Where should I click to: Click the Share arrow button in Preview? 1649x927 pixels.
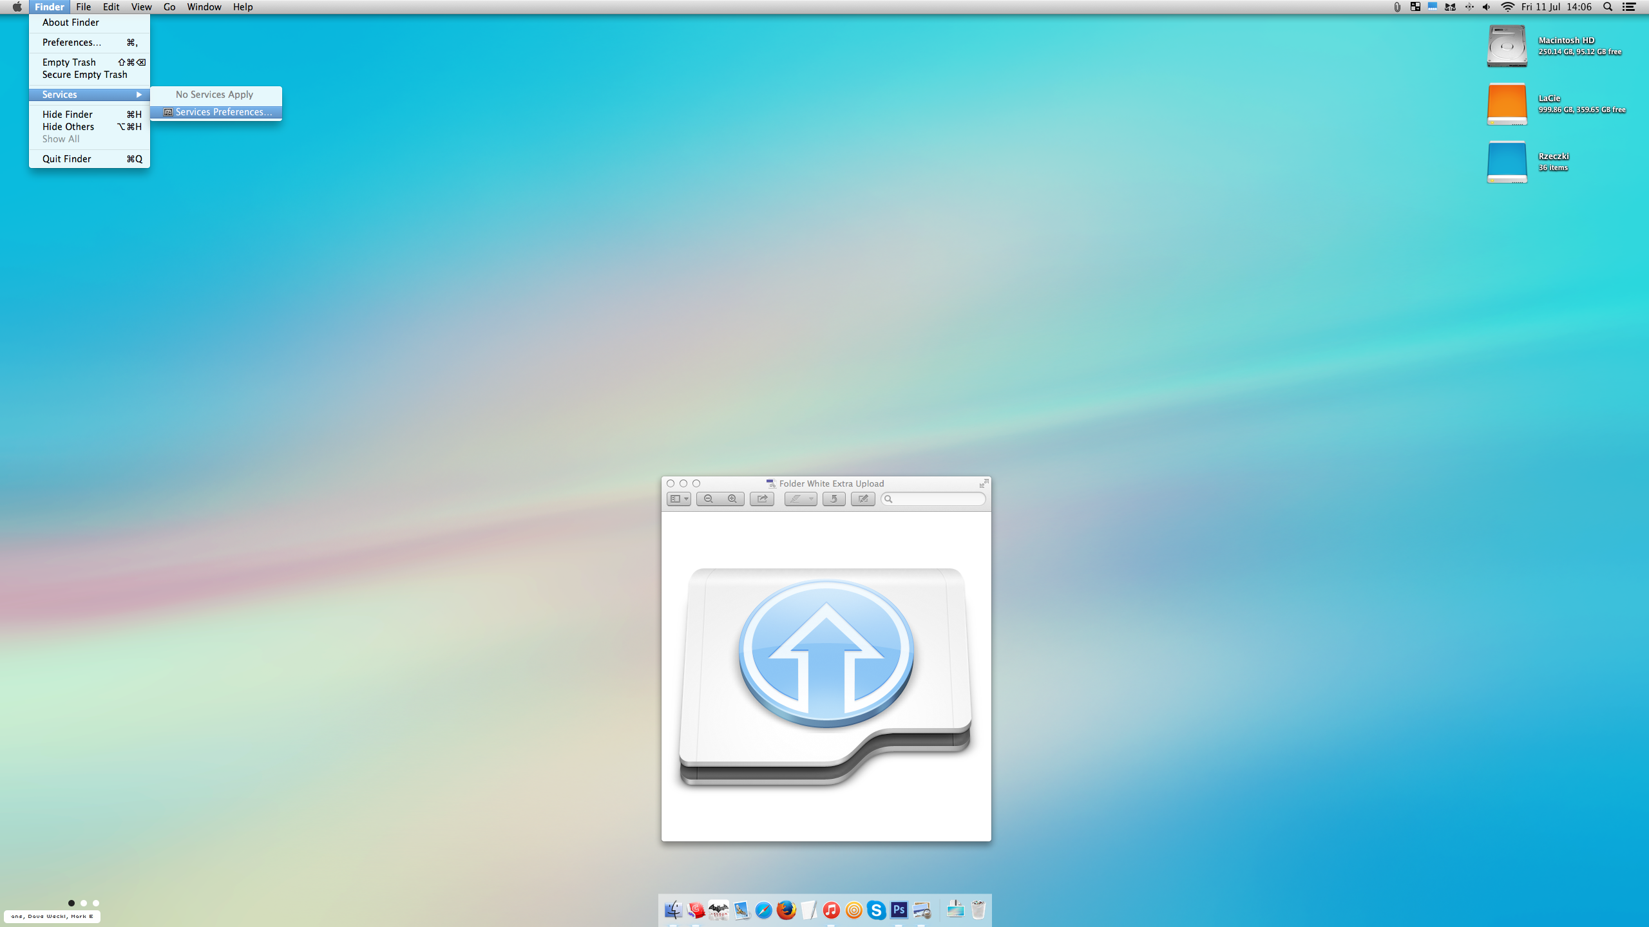(762, 499)
